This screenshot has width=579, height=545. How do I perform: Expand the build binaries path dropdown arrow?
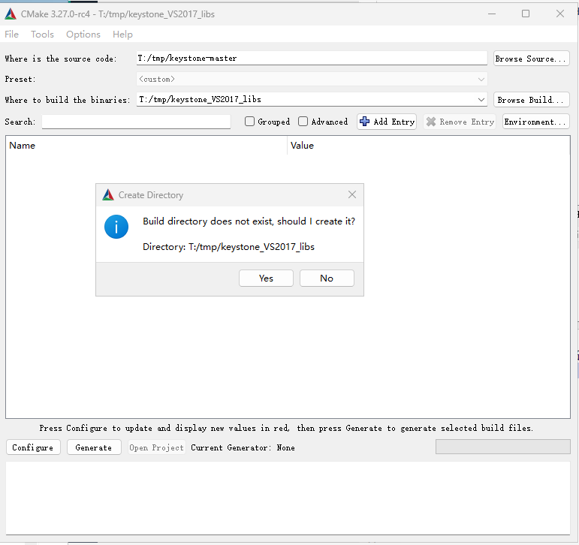pyautogui.click(x=481, y=100)
